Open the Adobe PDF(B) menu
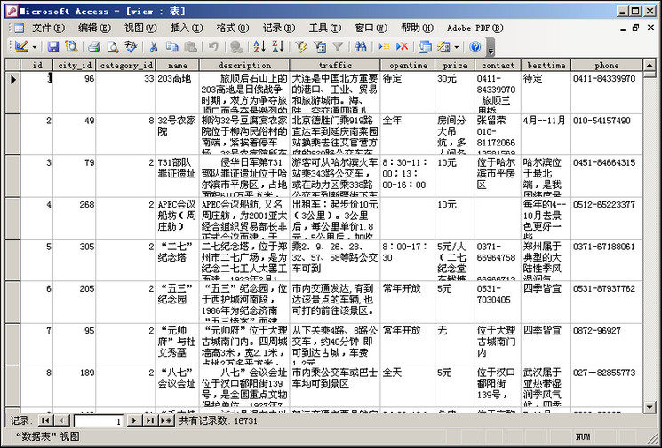The height and width of the screenshot is (448, 662). [x=475, y=28]
